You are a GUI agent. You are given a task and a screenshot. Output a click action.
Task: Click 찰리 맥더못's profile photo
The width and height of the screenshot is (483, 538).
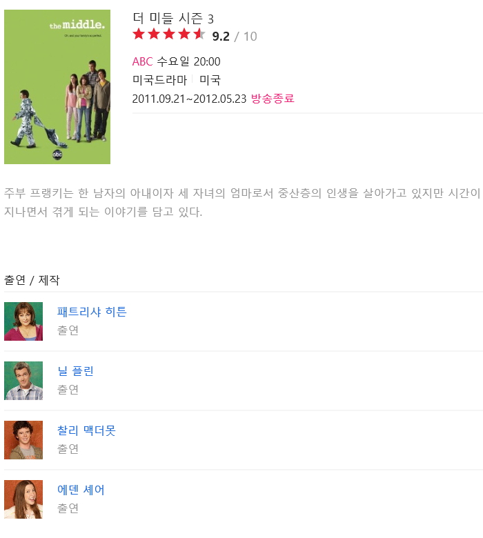pyautogui.click(x=23, y=440)
